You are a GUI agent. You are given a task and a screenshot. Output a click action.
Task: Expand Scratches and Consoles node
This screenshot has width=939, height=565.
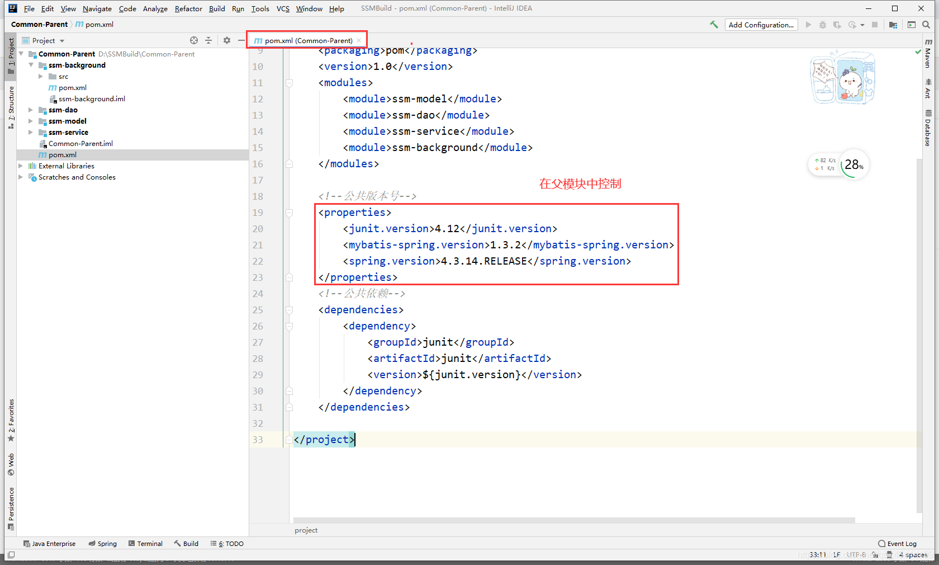point(21,177)
